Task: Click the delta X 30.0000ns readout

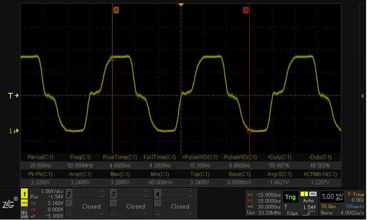Action: point(264,207)
